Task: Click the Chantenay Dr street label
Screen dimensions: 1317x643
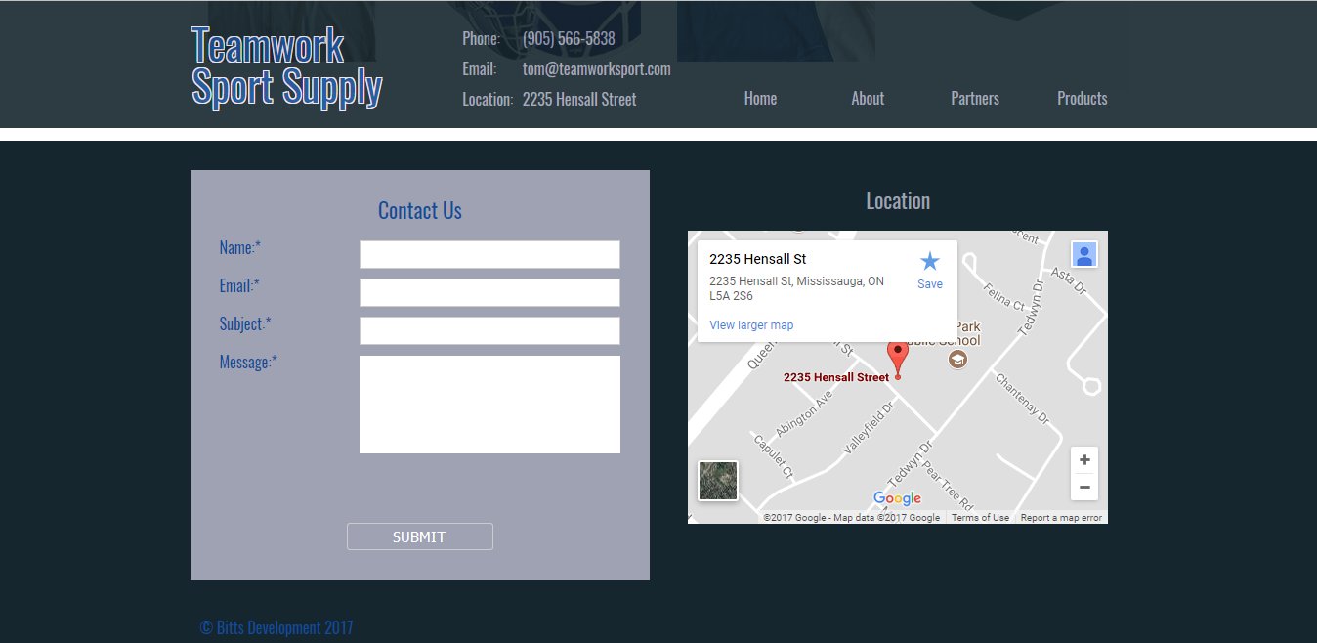Action: tap(1022, 399)
